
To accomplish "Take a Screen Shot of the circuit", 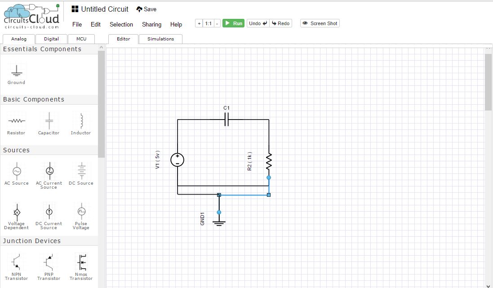I will [320, 23].
